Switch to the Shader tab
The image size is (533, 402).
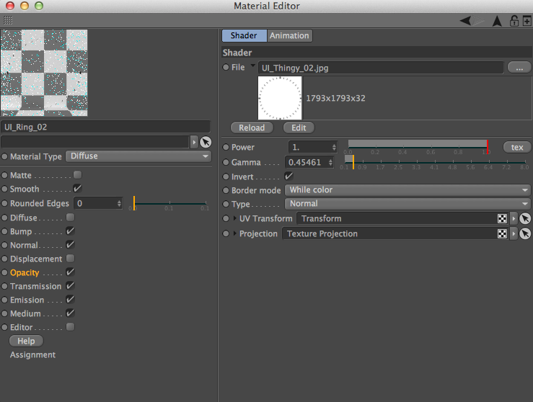[x=244, y=35]
